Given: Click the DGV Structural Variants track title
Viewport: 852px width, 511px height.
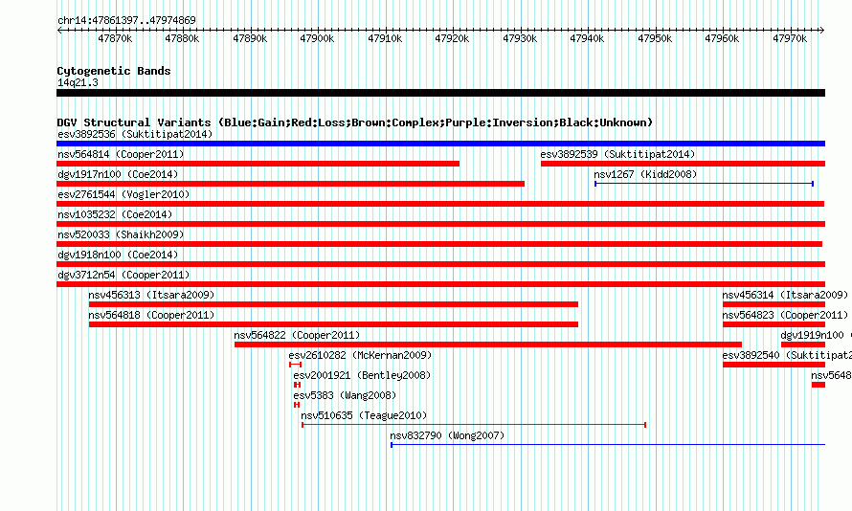Looking at the screenshot, I should pyautogui.click(x=355, y=122).
